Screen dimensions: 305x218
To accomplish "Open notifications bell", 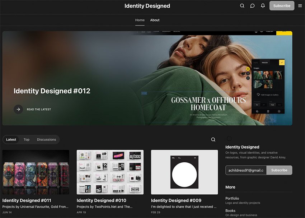I will pos(263,6).
